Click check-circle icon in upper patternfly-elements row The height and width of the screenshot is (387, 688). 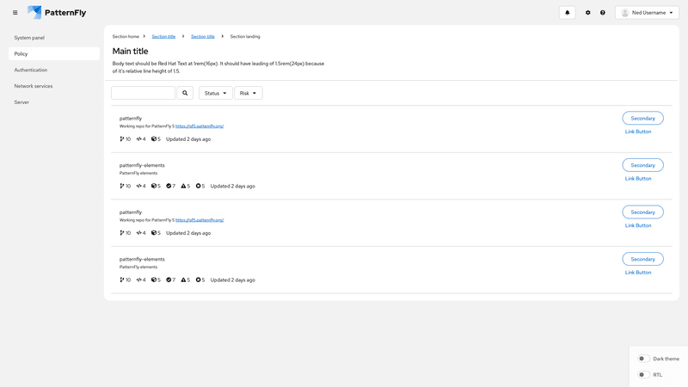click(x=169, y=186)
